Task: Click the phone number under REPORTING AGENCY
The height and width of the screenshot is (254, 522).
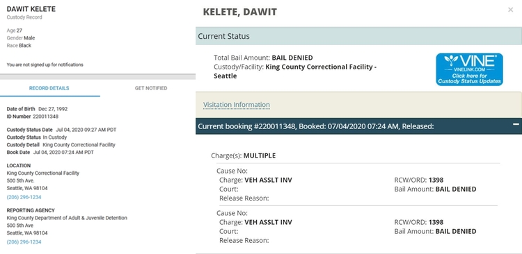Action: tap(24, 242)
